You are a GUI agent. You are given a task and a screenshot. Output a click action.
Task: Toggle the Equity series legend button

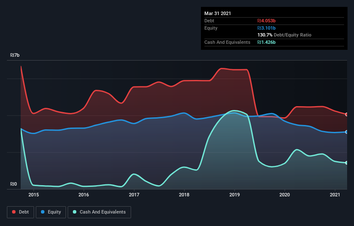pyautogui.click(x=51, y=212)
